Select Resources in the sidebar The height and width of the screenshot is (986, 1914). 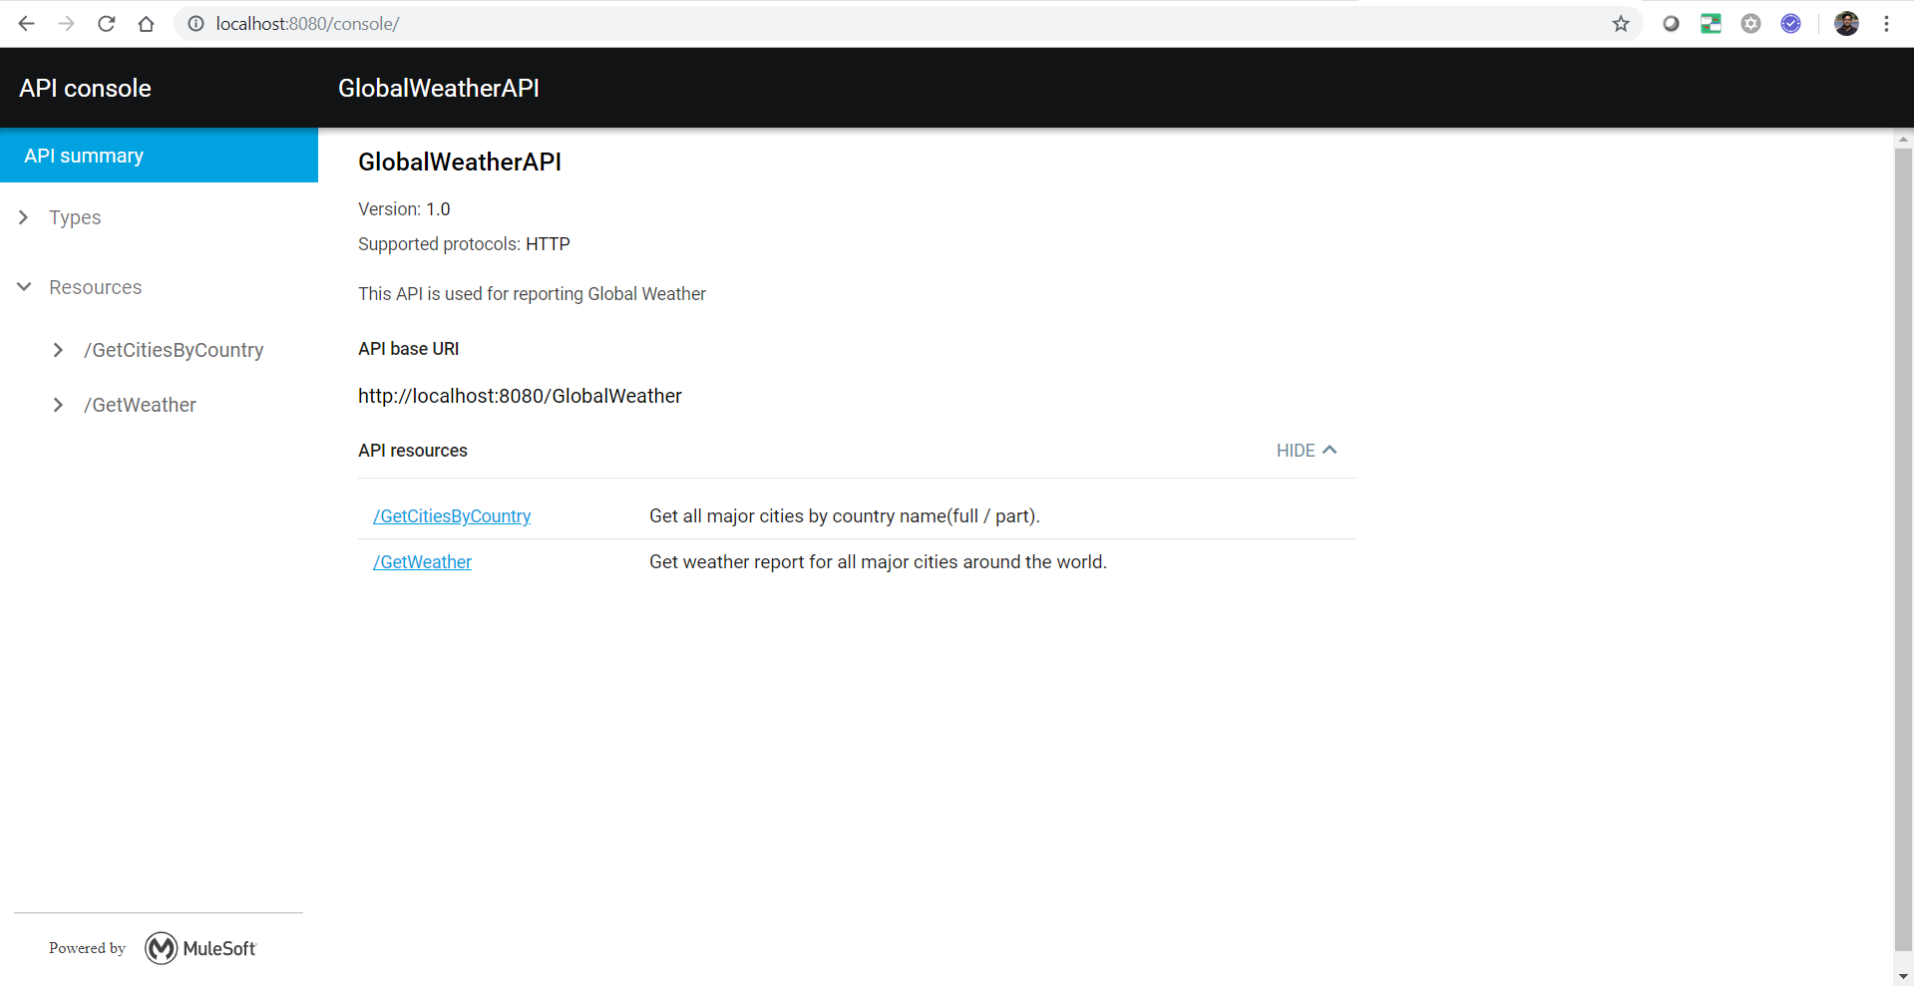click(x=96, y=287)
